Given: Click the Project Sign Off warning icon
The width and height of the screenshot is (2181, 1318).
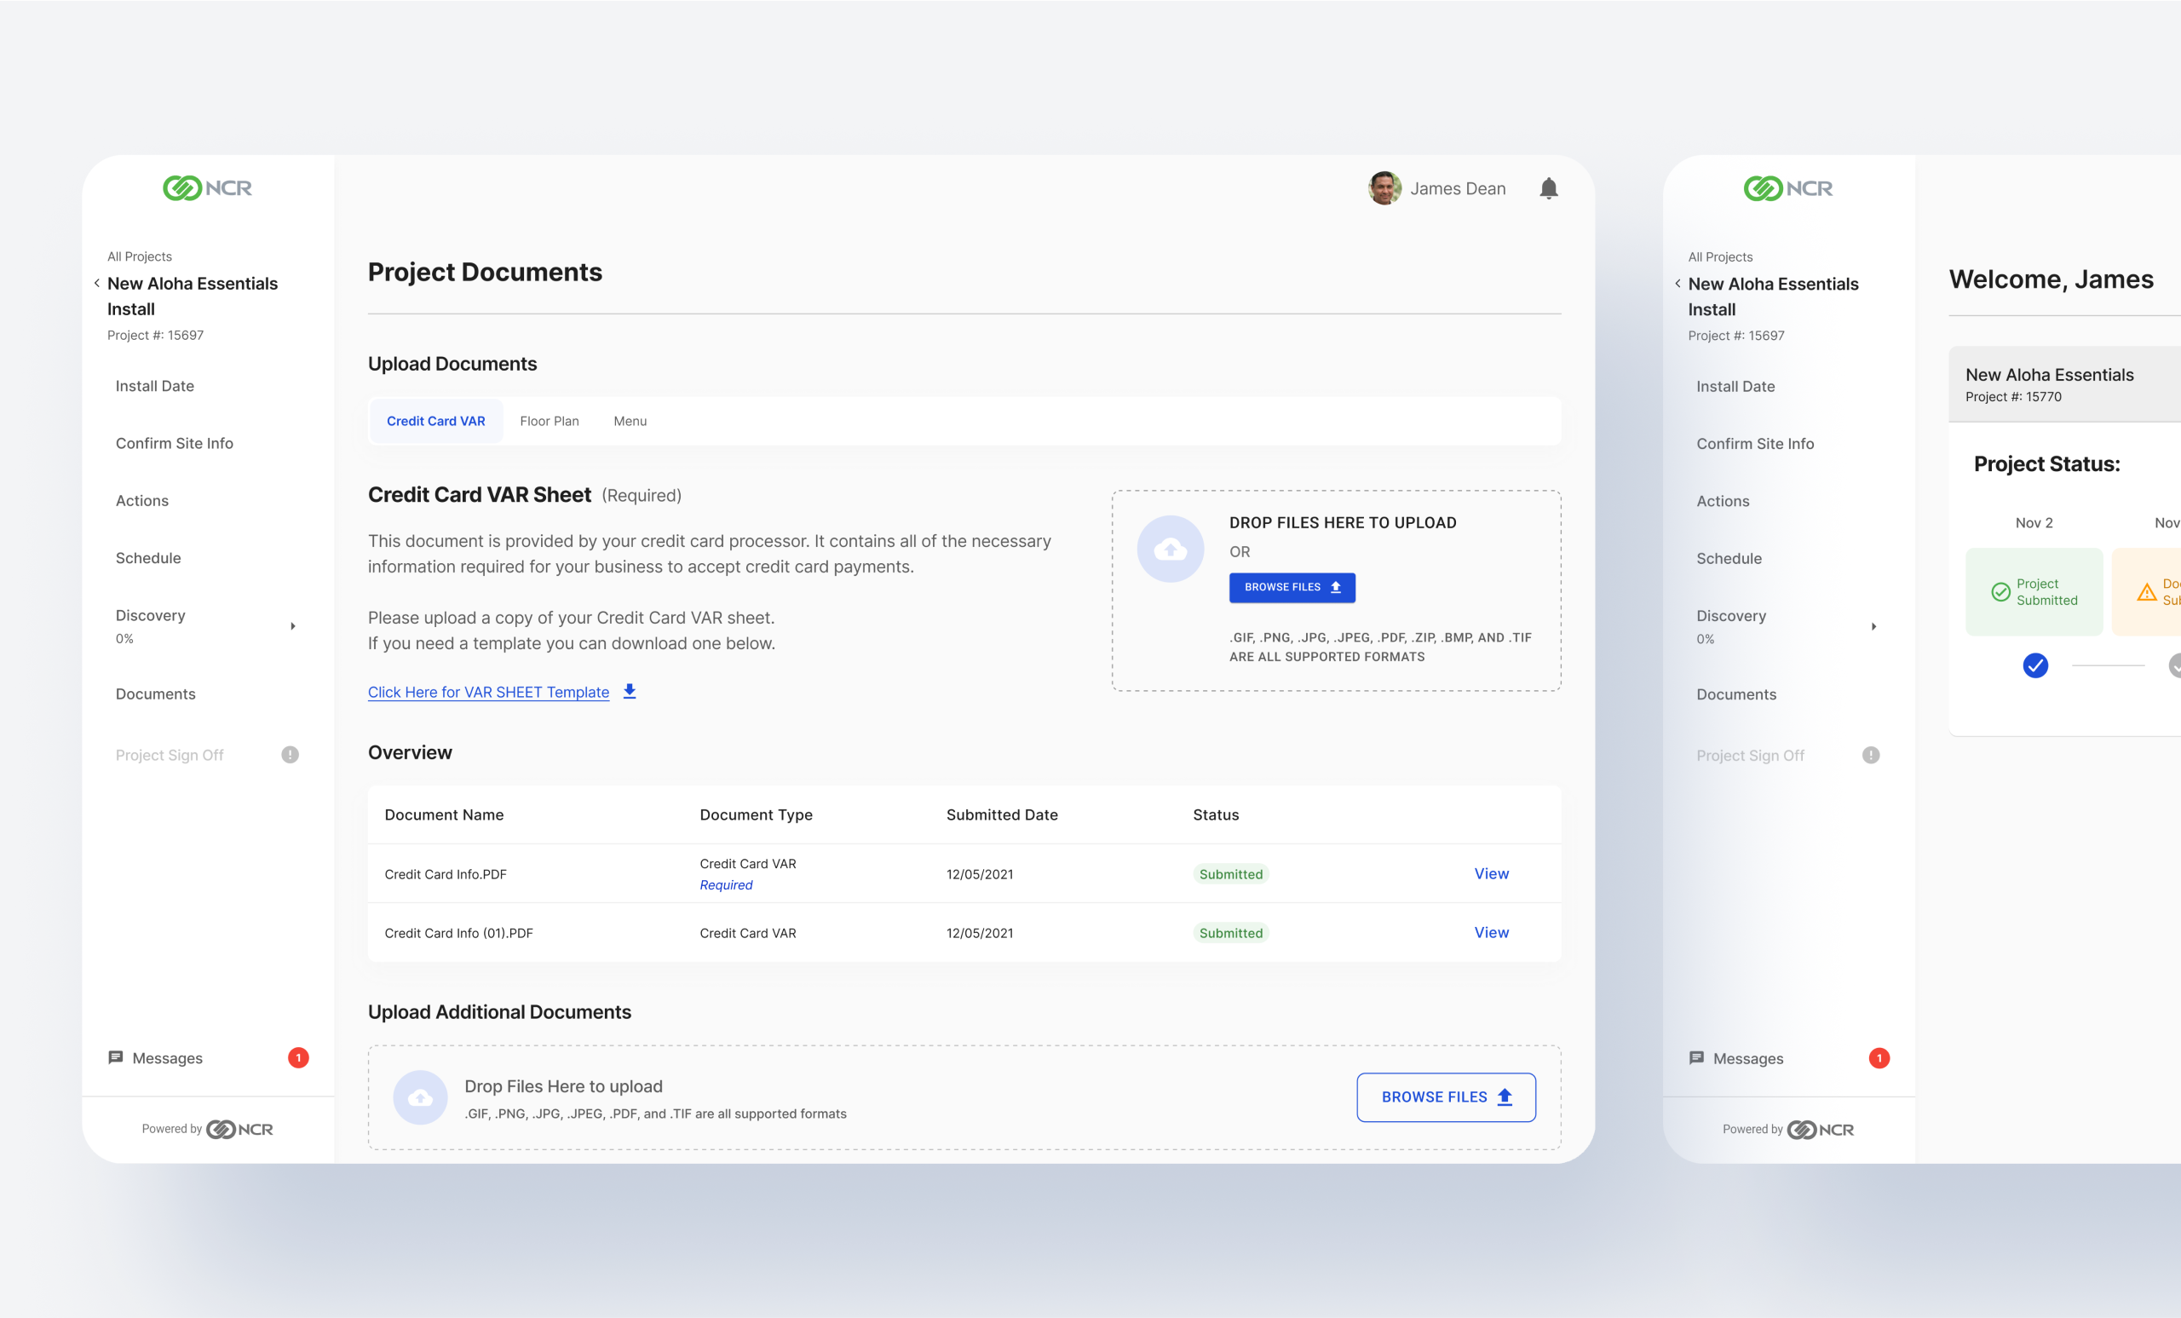Looking at the screenshot, I should coord(291,755).
